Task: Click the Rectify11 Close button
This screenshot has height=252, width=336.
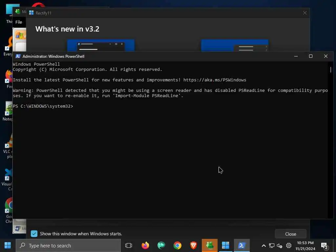Action: point(291,234)
